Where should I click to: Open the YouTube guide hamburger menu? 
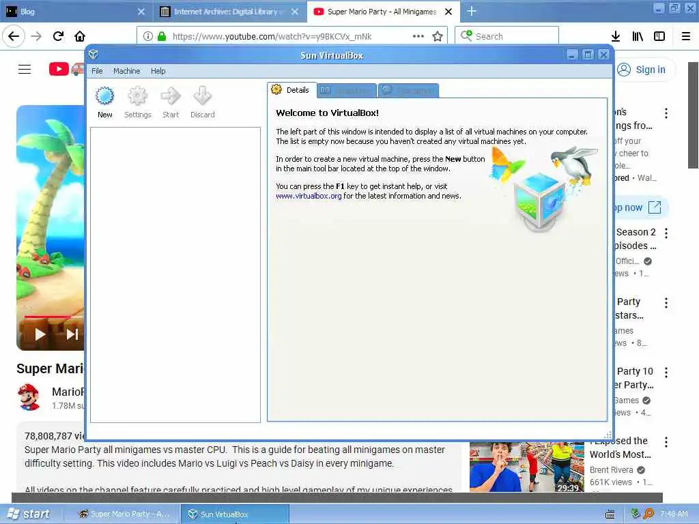pos(25,69)
